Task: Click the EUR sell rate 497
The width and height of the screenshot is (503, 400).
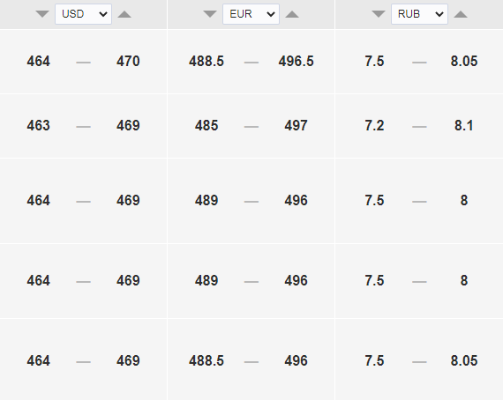Action: pyautogui.click(x=297, y=125)
